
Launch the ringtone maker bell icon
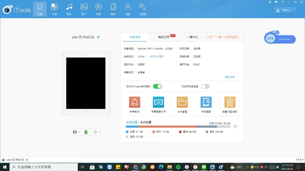(x=134, y=104)
